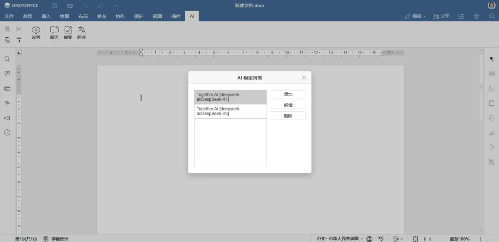
Task: Open Form settings icon in right sidebar
Action: pyautogui.click(x=492, y=162)
